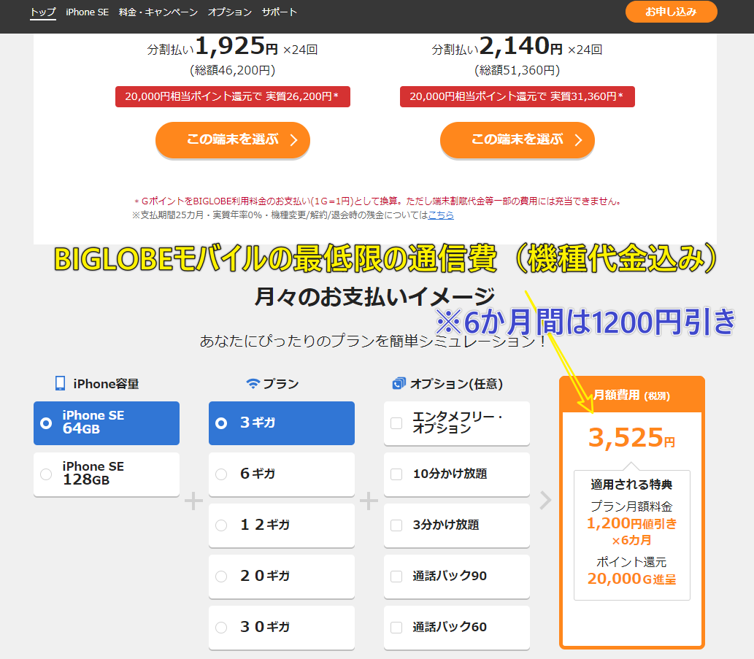Choose the 20ギガ plan
This screenshot has height=659, width=754.
click(x=281, y=576)
